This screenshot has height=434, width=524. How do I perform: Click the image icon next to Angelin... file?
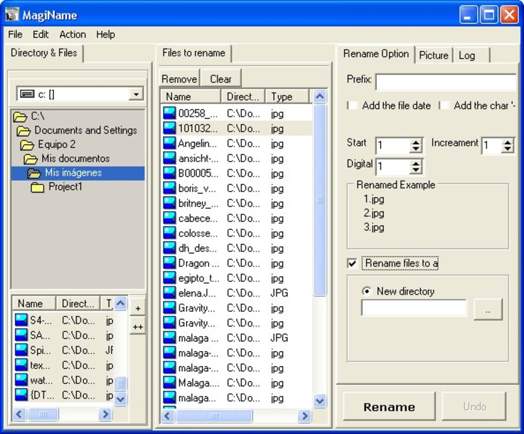170,143
